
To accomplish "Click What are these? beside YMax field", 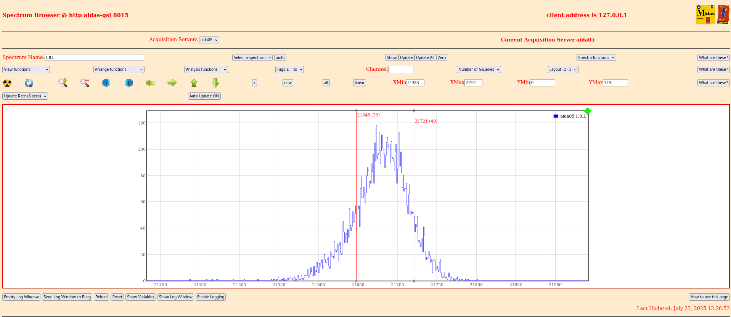I will pos(713,83).
